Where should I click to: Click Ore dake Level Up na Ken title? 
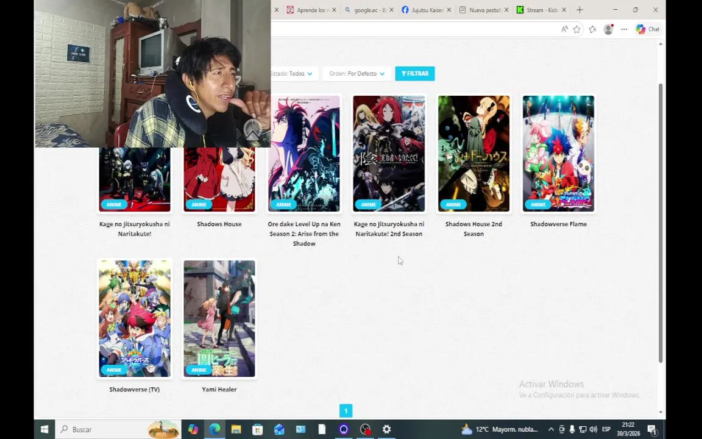point(304,234)
